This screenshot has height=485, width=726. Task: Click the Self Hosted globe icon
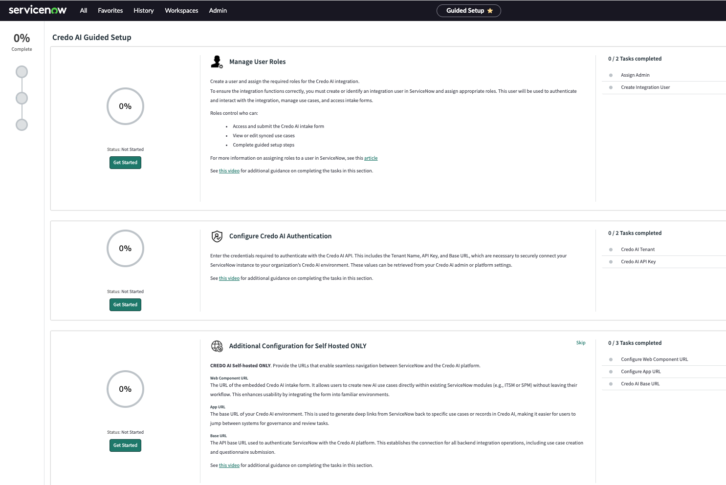[217, 346]
